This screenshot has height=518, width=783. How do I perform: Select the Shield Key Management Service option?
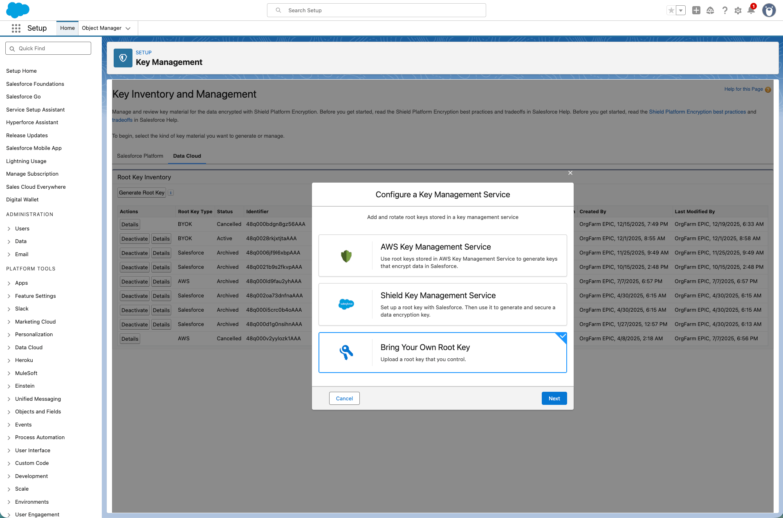tap(442, 304)
